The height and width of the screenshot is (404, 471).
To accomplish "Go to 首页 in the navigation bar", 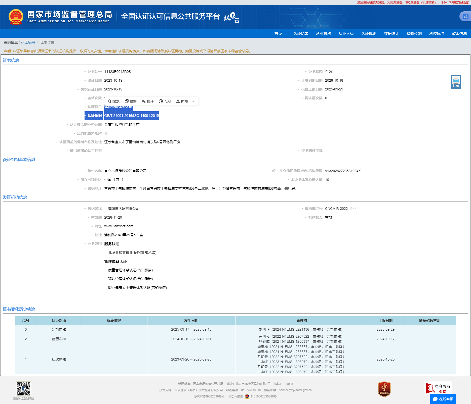I will coord(278,33).
